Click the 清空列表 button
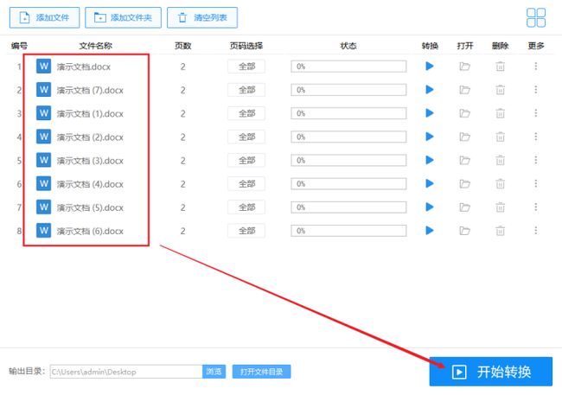Screen dimensions: 562x395 (202, 17)
